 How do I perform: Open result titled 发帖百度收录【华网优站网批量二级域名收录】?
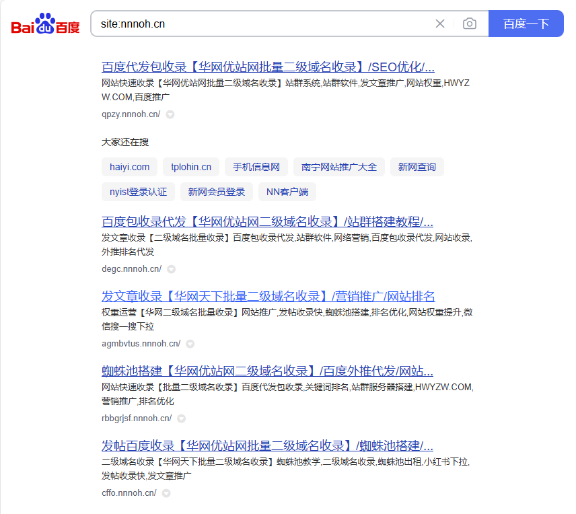[x=267, y=445]
